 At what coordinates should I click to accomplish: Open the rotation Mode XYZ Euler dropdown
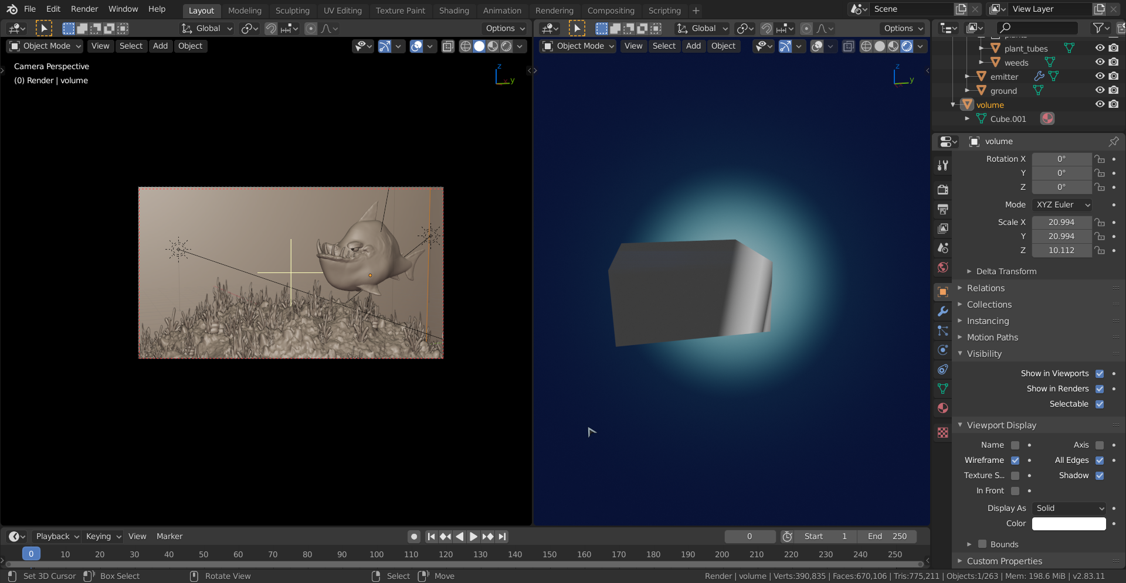[1062, 204]
